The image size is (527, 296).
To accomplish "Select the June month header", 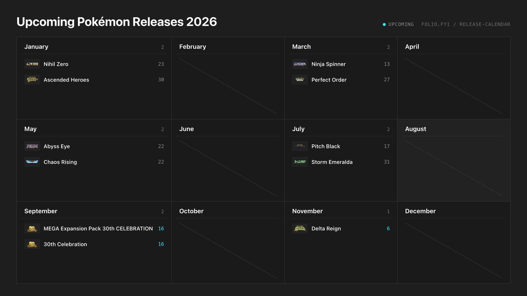I will 187,129.
